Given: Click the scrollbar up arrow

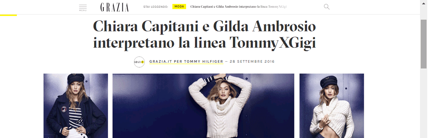Looking at the screenshot, I should point(423,3).
